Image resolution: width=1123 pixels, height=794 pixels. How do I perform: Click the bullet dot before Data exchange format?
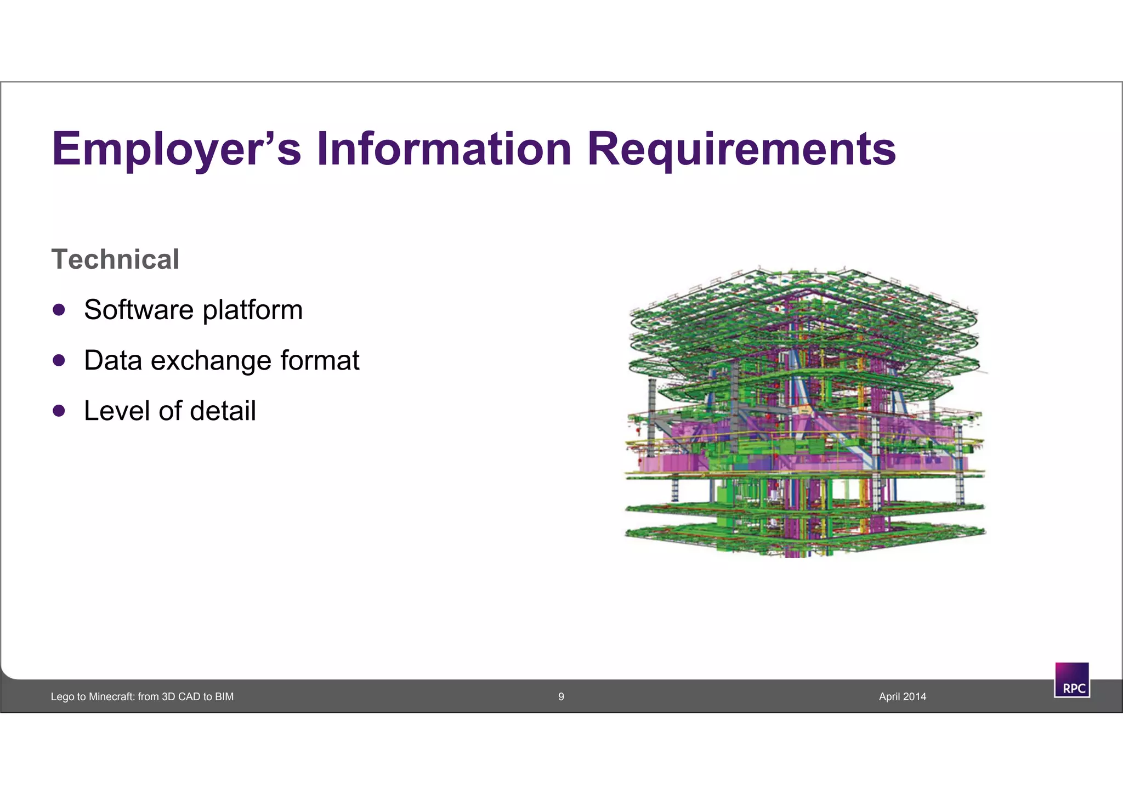pyautogui.click(x=59, y=360)
